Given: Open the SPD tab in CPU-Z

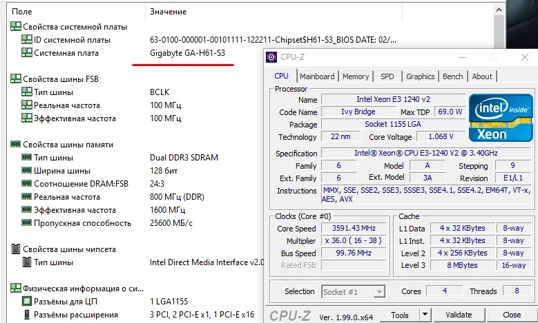Looking at the screenshot, I should pos(387,76).
